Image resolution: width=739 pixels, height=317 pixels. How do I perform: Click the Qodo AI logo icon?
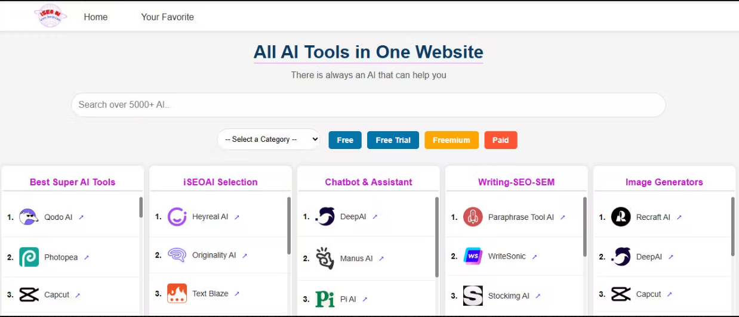(29, 217)
